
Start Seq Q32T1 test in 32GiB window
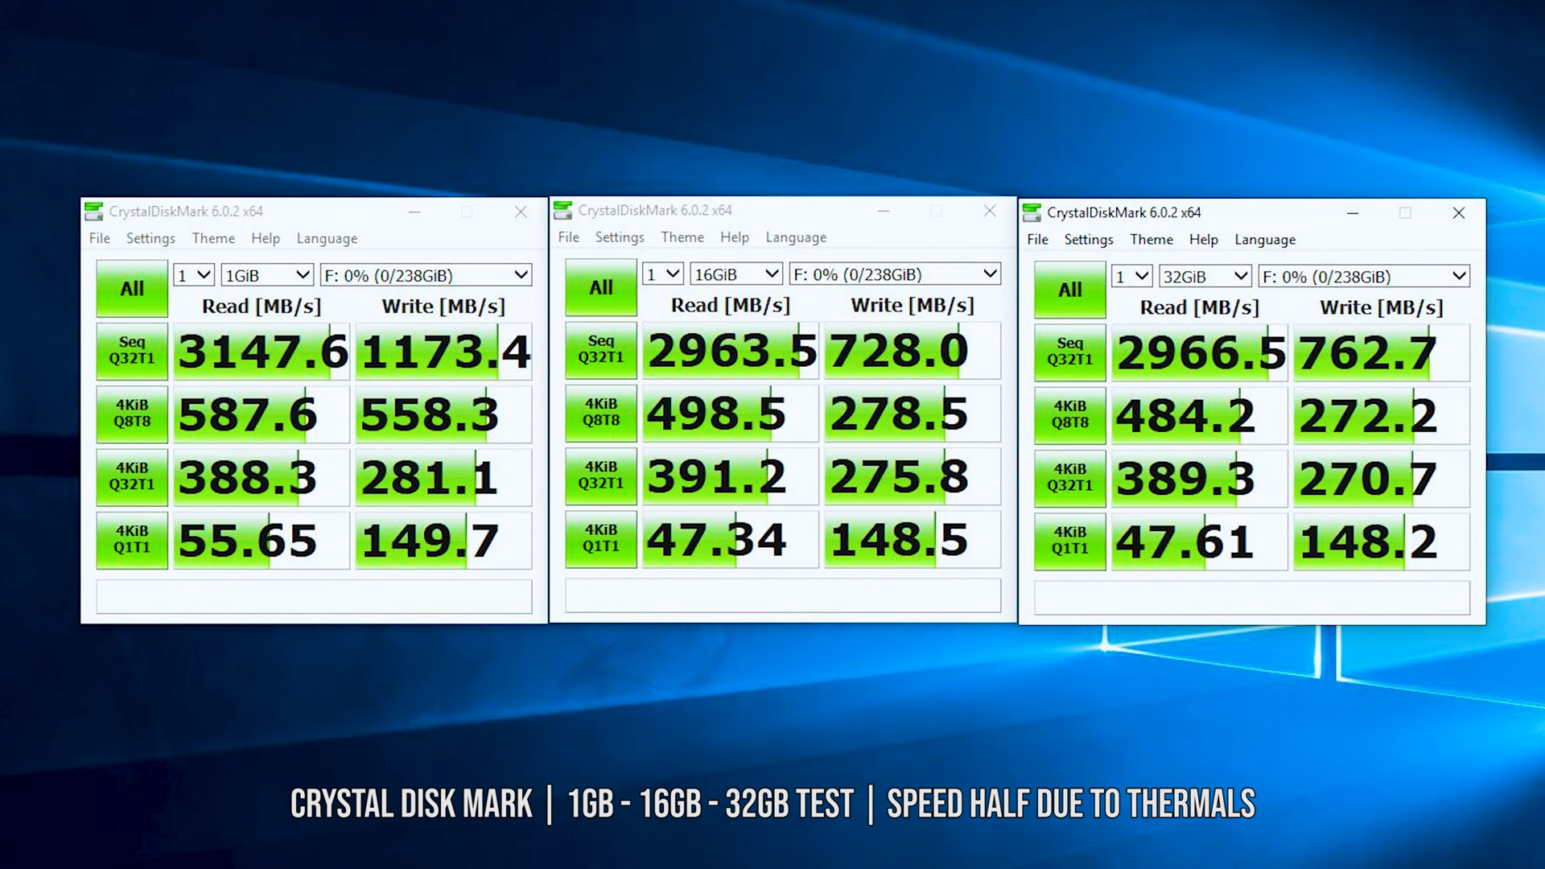point(1070,352)
